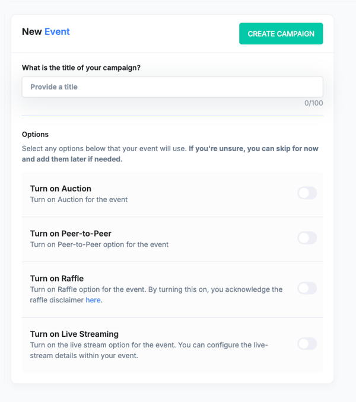Toggle the Turn on Raffle switch
This screenshot has height=402, width=356.
pos(307,288)
